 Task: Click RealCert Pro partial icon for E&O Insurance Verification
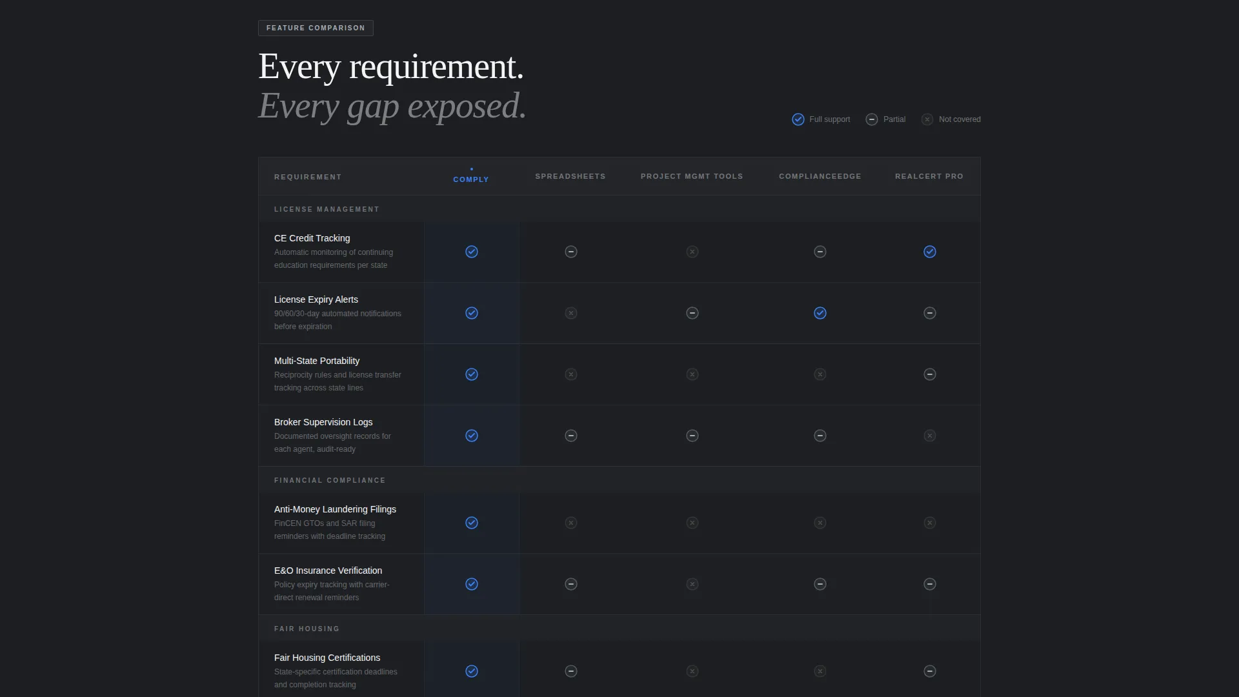[930, 584]
